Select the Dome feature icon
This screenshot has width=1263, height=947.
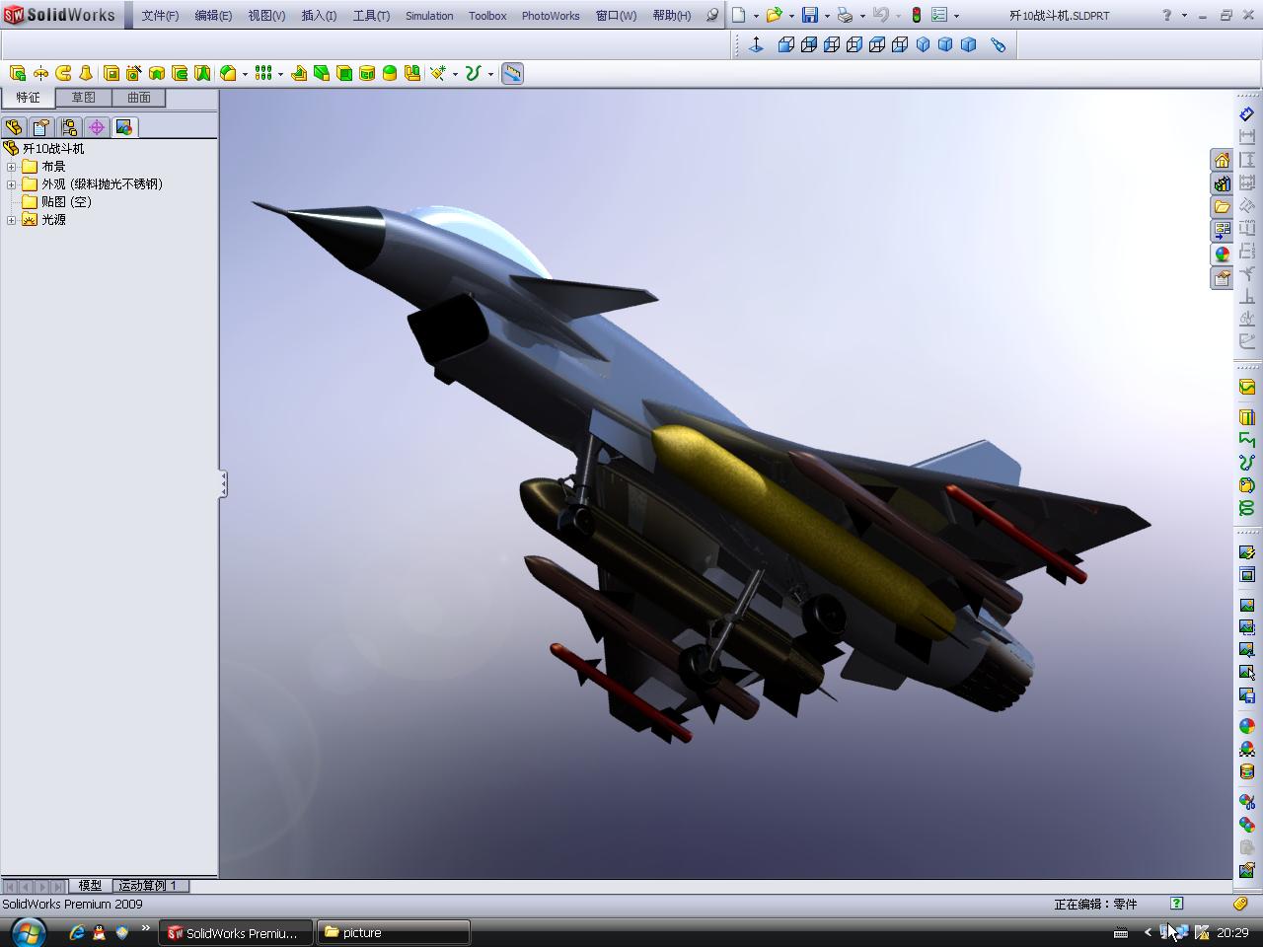pyautogui.click(x=390, y=73)
